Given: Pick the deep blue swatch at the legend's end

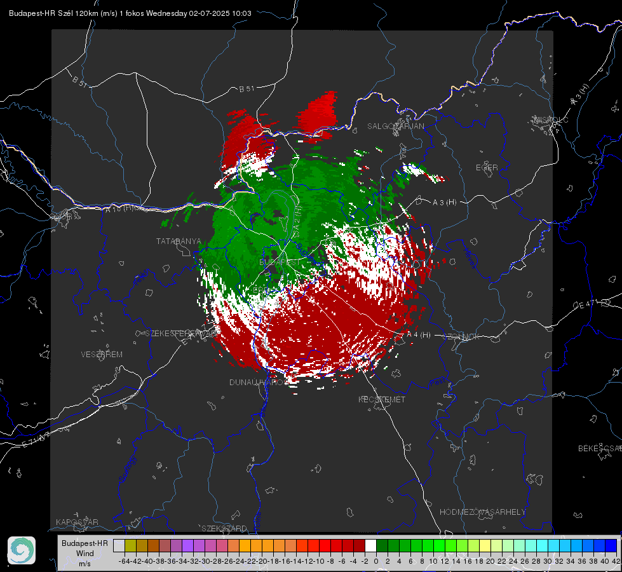Looking at the screenshot, I should 611,545.
